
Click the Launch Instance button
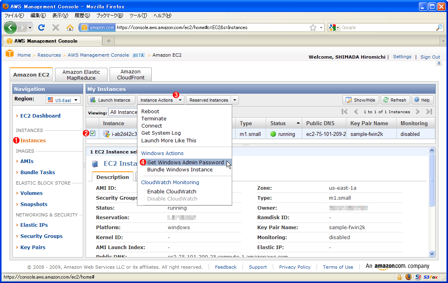pyautogui.click(x=111, y=100)
